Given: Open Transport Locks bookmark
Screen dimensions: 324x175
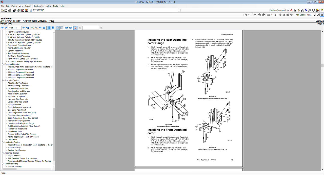Looking at the screenshot, I should [x=14, y=105].
